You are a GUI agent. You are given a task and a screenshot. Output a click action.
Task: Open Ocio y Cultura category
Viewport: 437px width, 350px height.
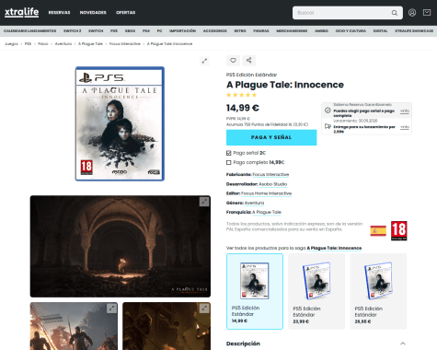coord(351,31)
